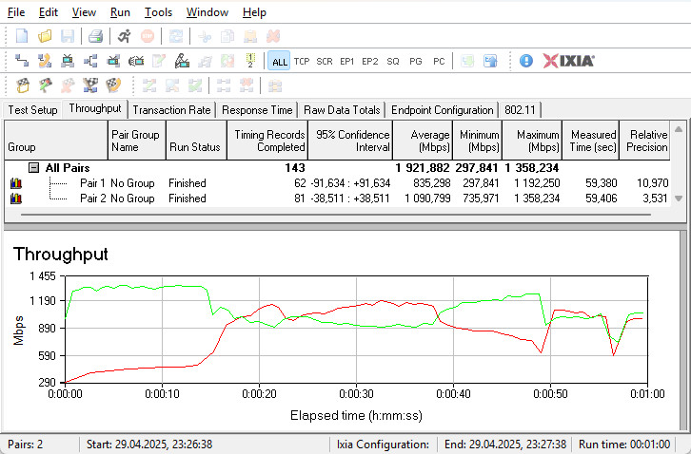Select the Pair 2 row label
This screenshot has height=454, width=691.
point(93,199)
